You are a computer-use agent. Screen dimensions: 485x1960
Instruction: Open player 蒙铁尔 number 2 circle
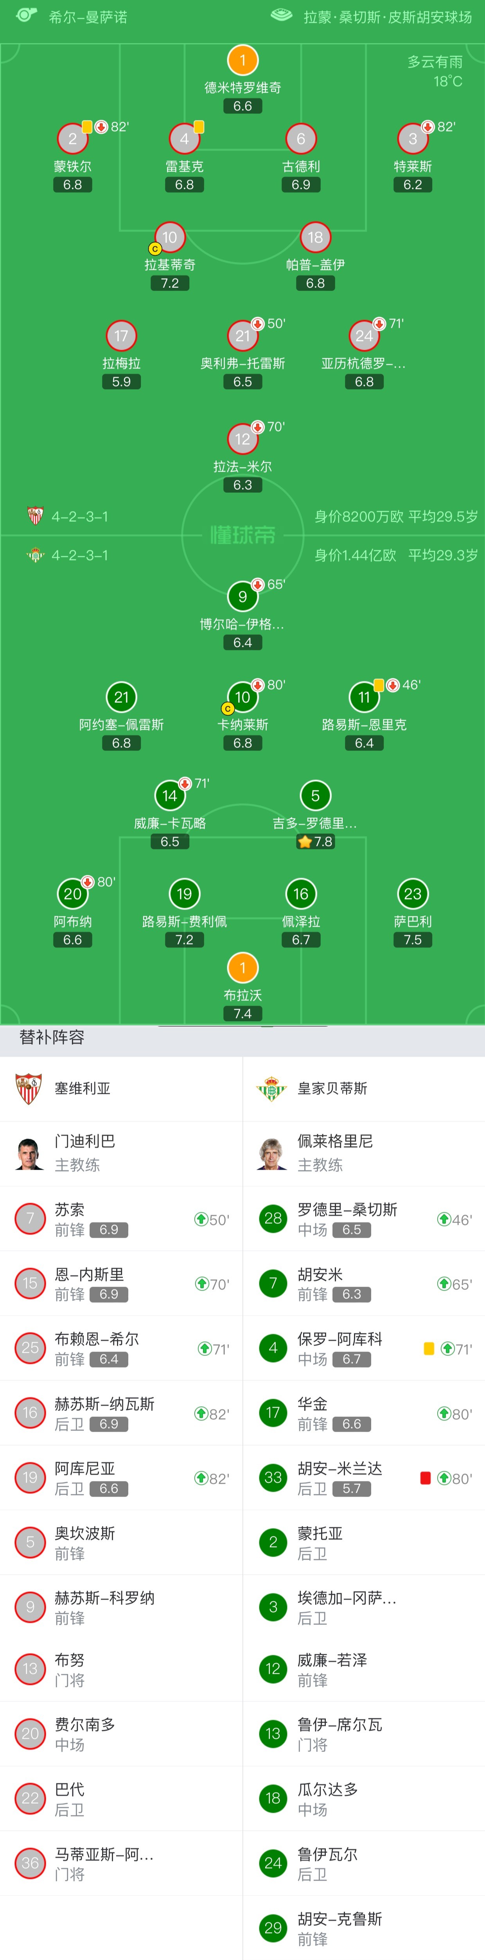72,138
